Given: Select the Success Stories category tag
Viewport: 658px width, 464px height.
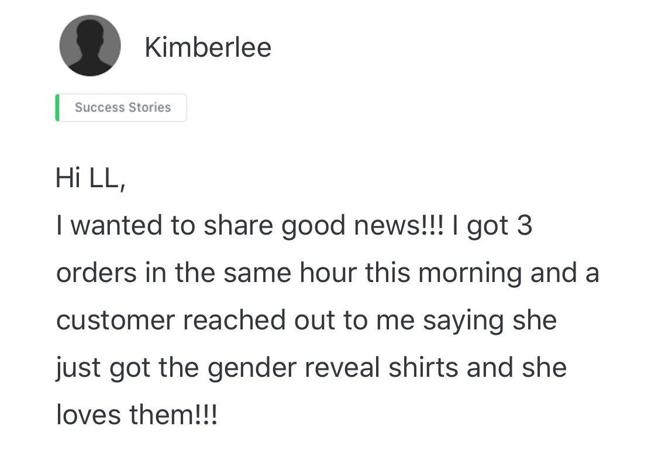Looking at the screenshot, I should click(122, 108).
